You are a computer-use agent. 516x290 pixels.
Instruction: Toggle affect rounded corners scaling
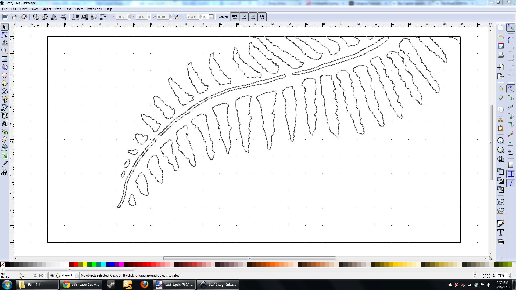pyautogui.click(x=244, y=17)
